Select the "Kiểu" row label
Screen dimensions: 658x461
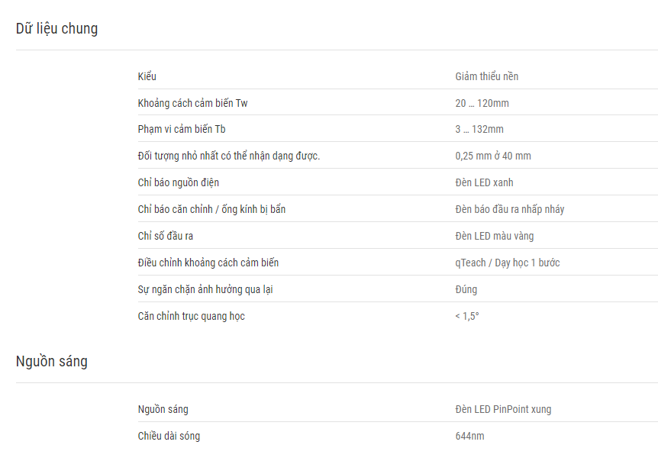point(147,76)
